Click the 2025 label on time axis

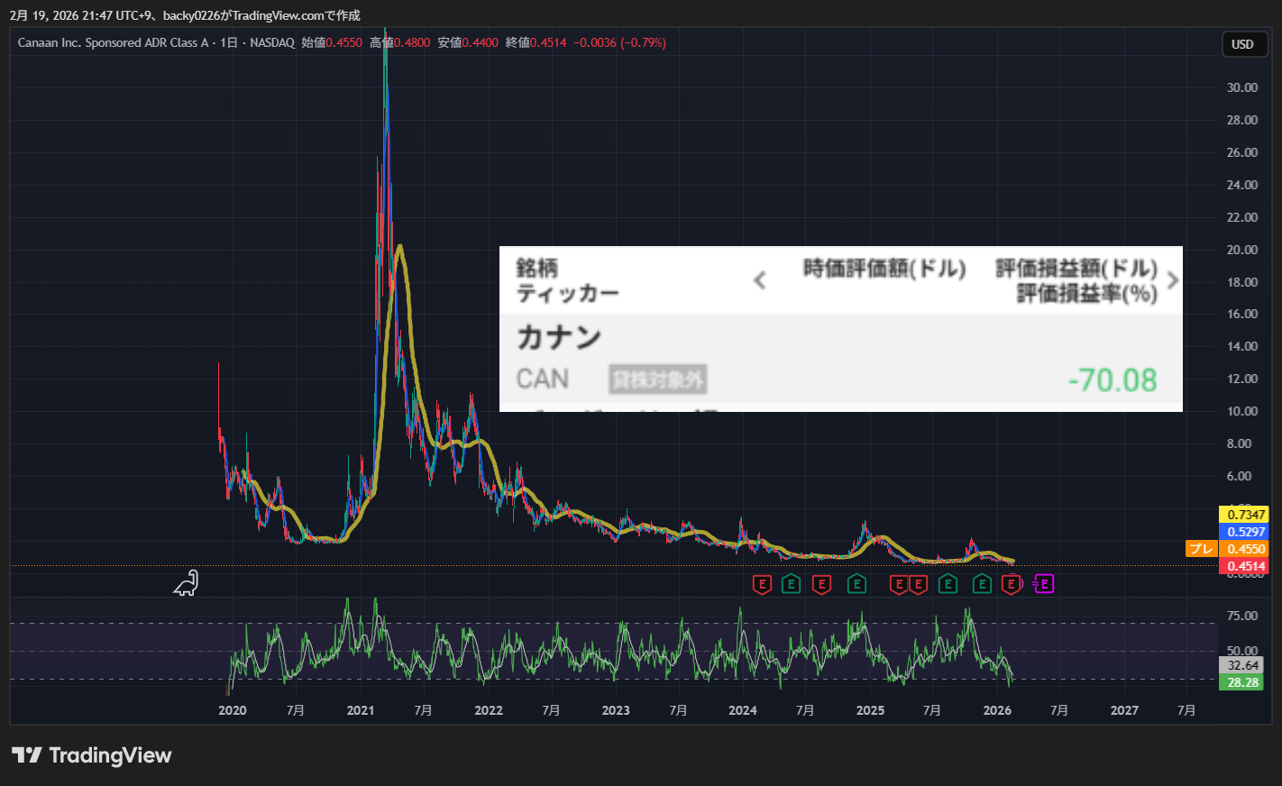tap(870, 710)
